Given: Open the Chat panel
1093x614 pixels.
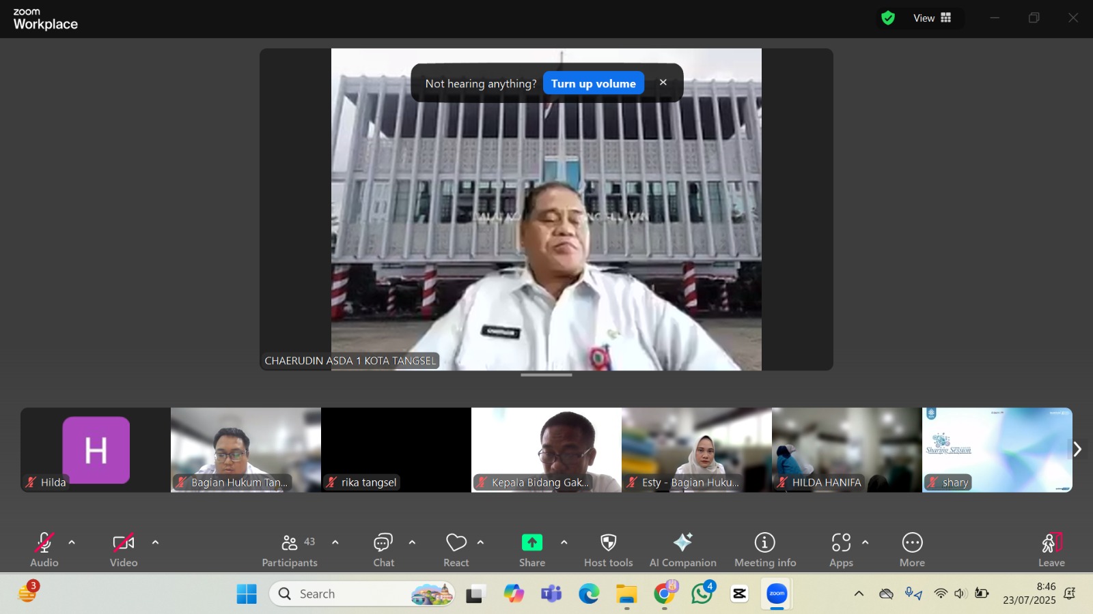Looking at the screenshot, I should (383, 549).
